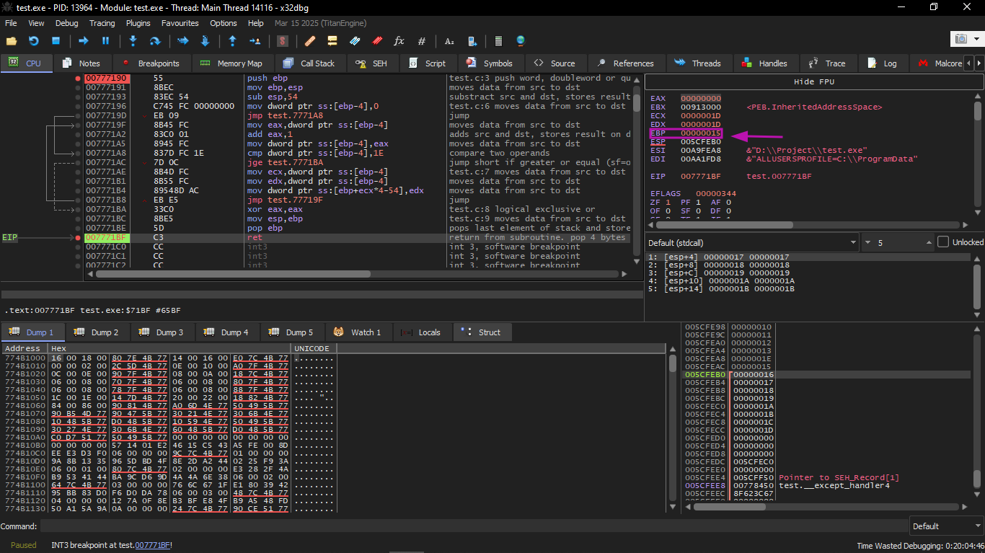Restart the debugged program via toolbar

(33, 41)
